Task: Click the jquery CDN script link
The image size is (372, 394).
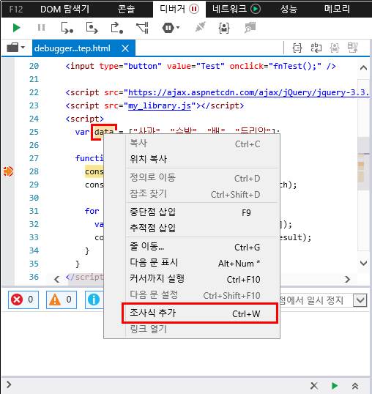Action: click(249, 93)
